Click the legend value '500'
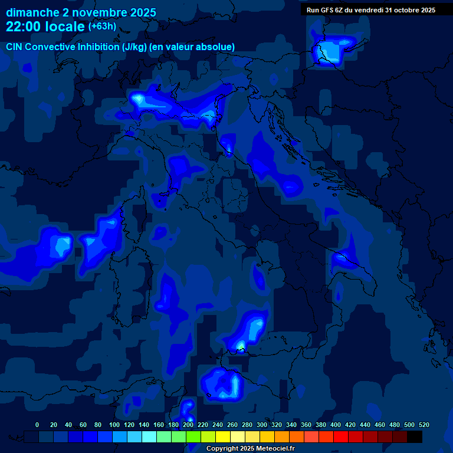The image size is (453, 453). pos(409,425)
